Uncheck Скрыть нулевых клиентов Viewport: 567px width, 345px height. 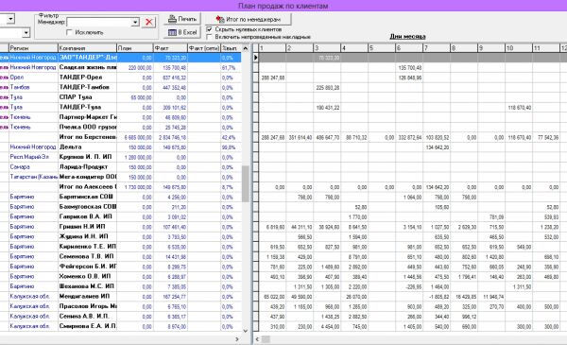coord(209,29)
